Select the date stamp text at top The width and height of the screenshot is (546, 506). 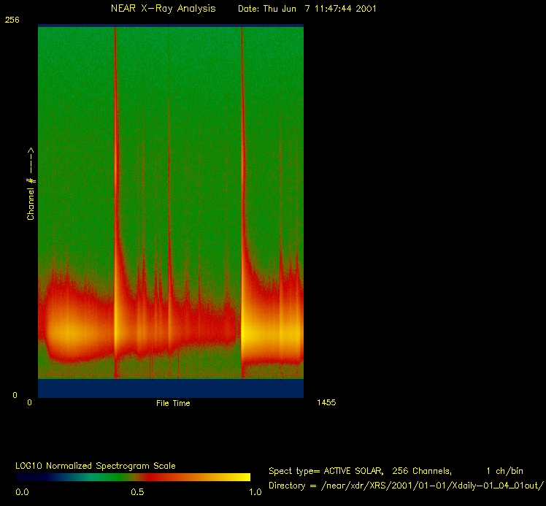tap(307, 9)
